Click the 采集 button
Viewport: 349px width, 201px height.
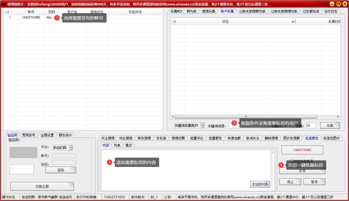330,125
